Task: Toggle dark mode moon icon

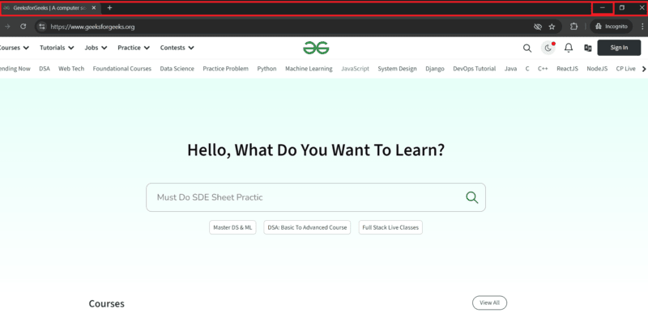Action: 548,48
